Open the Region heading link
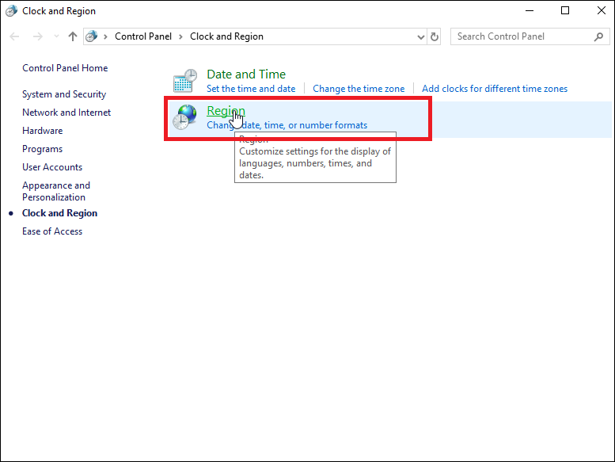The height and width of the screenshot is (462, 615). 226,111
